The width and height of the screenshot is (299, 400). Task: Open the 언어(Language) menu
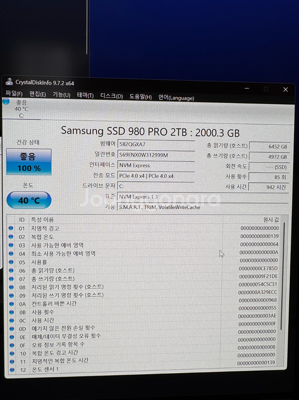click(x=176, y=98)
